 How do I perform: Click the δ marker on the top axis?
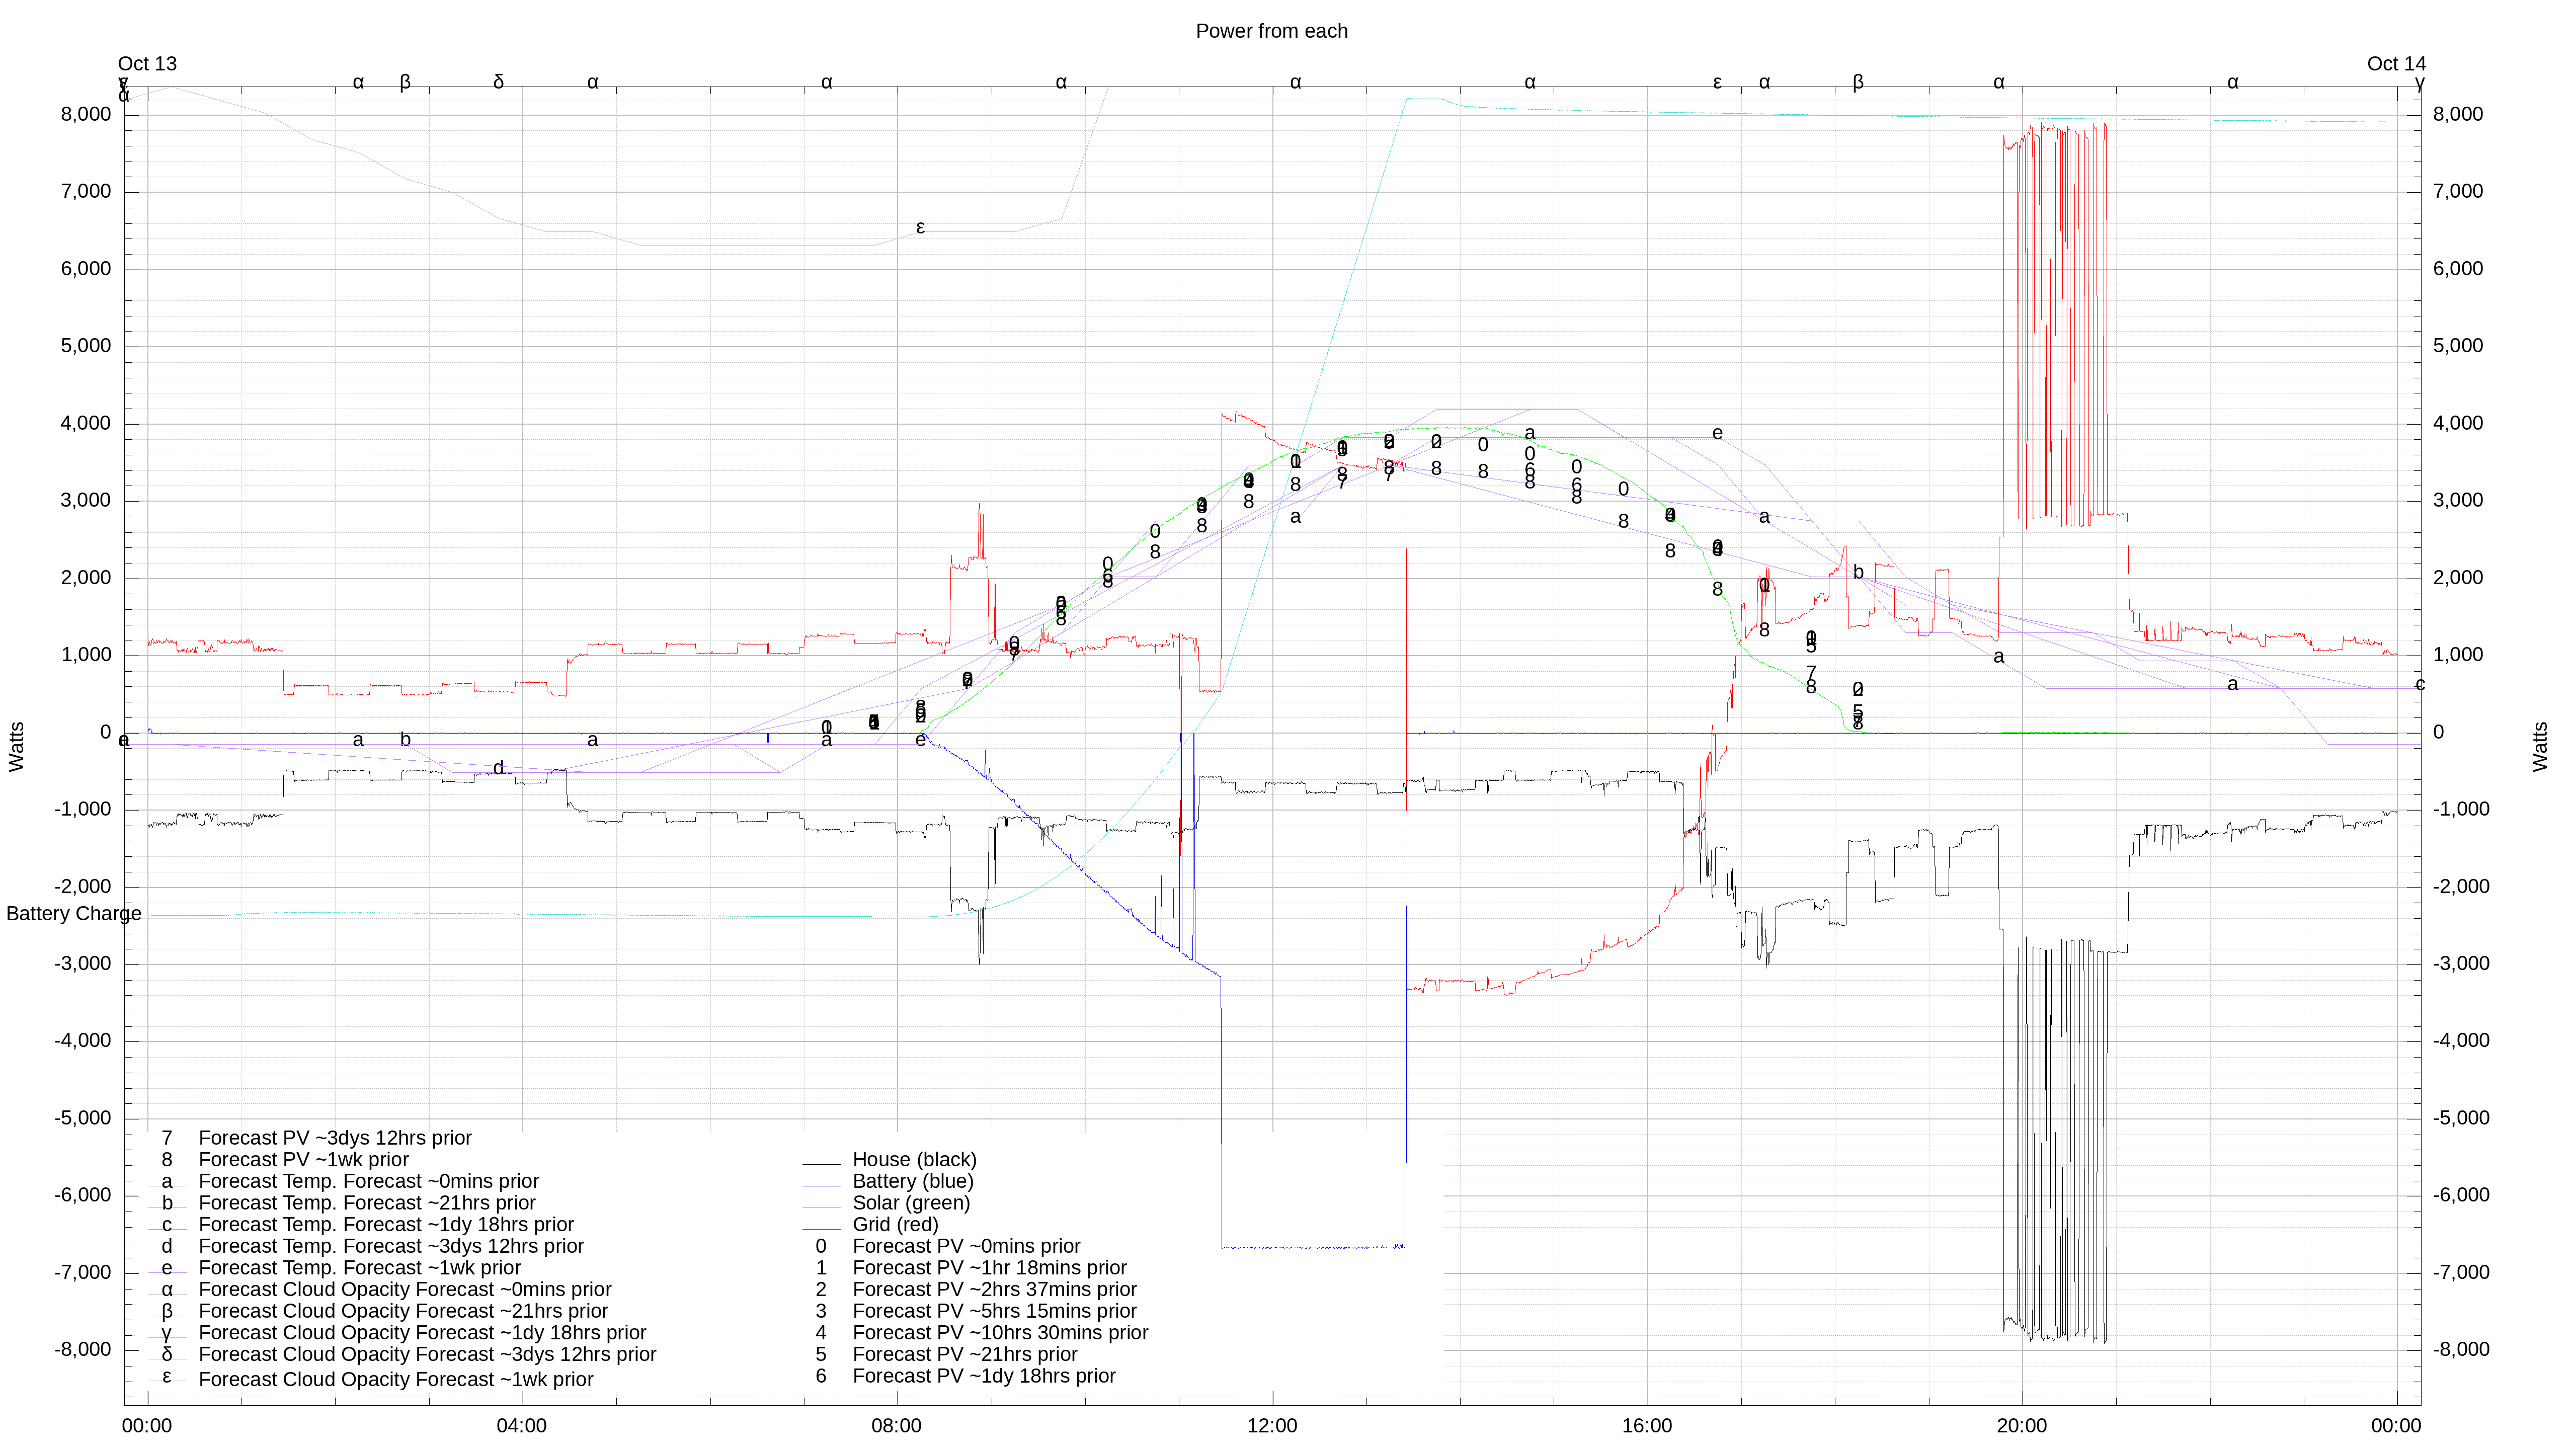point(499,82)
